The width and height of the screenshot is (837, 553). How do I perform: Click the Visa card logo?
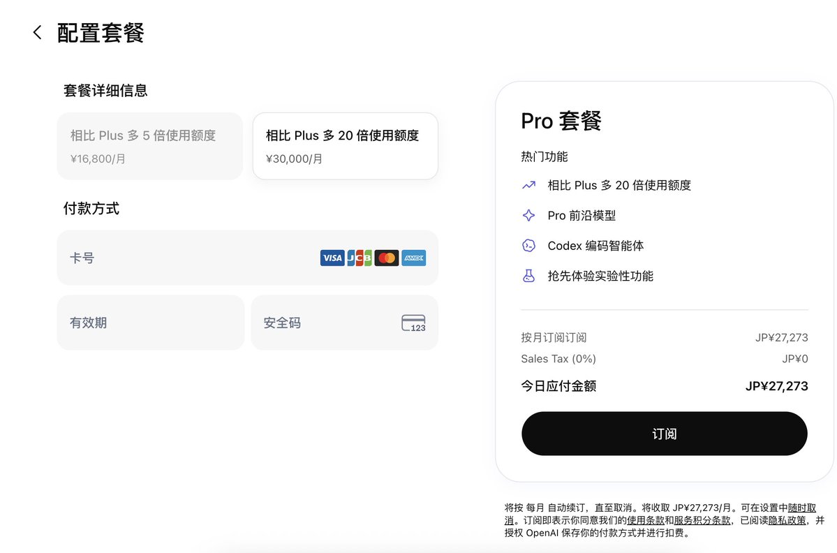(332, 258)
